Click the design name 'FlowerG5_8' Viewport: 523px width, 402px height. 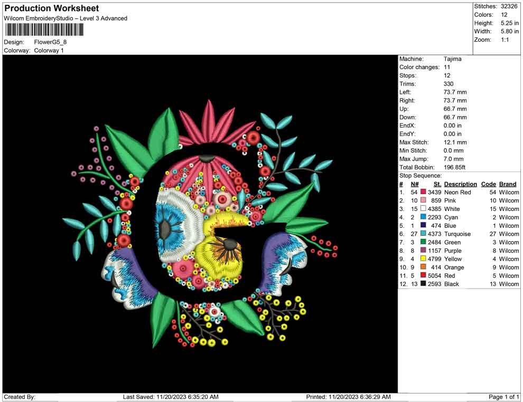tap(50, 42)
